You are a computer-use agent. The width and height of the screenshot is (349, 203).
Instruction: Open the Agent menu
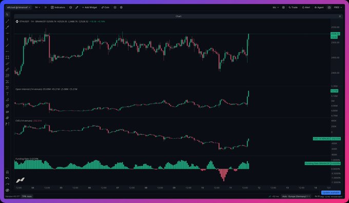[319, 7]
